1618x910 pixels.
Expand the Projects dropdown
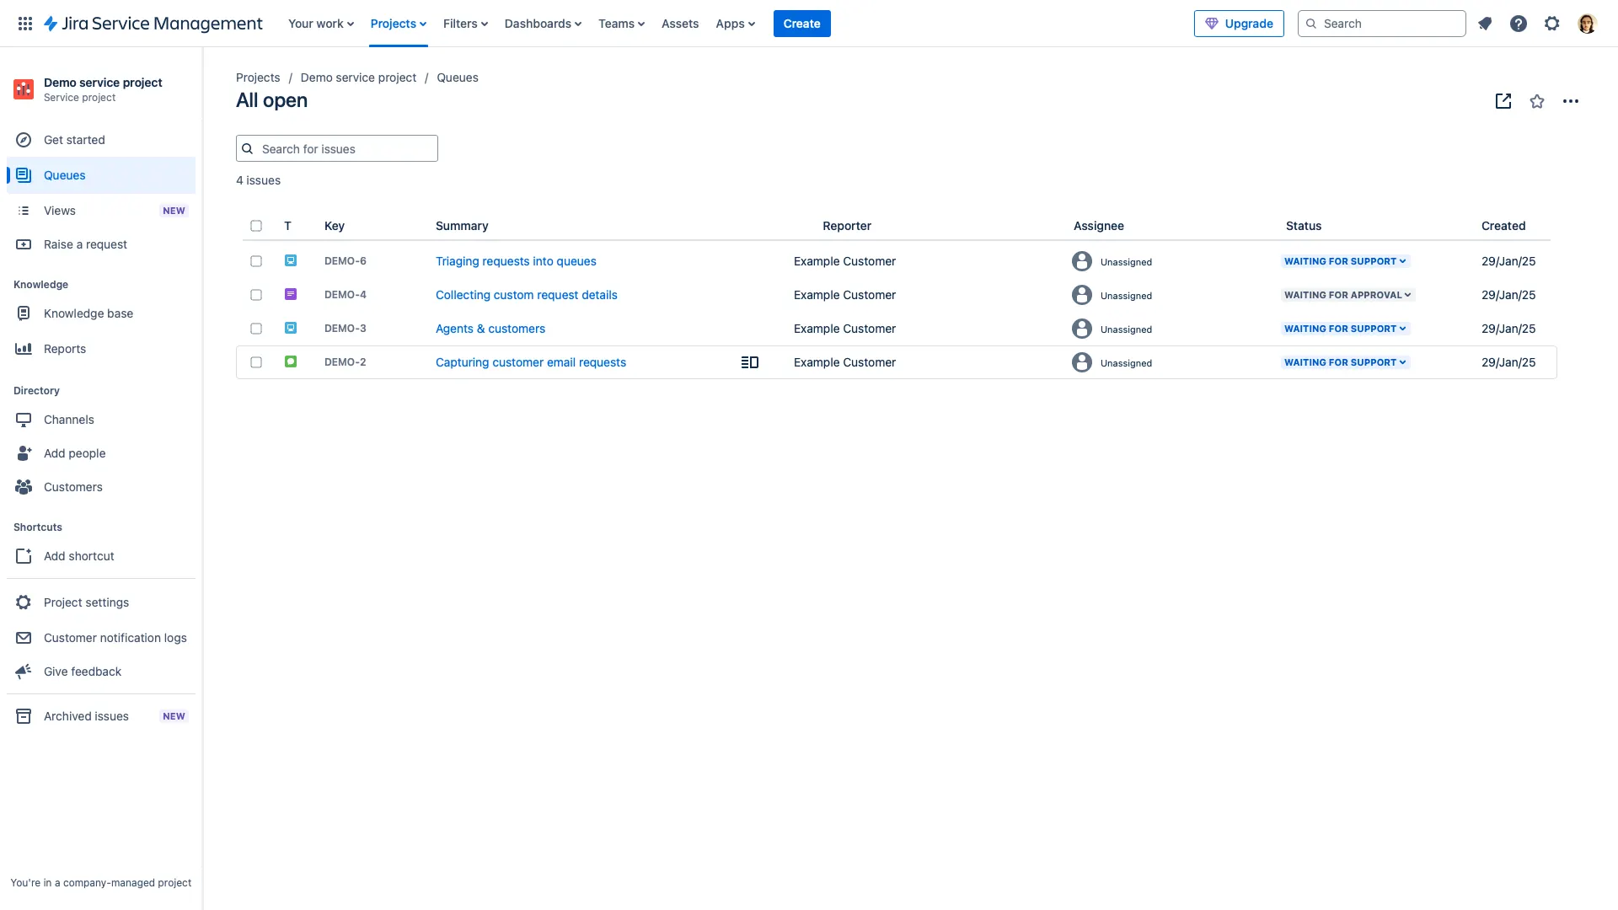tap(399, 24)
